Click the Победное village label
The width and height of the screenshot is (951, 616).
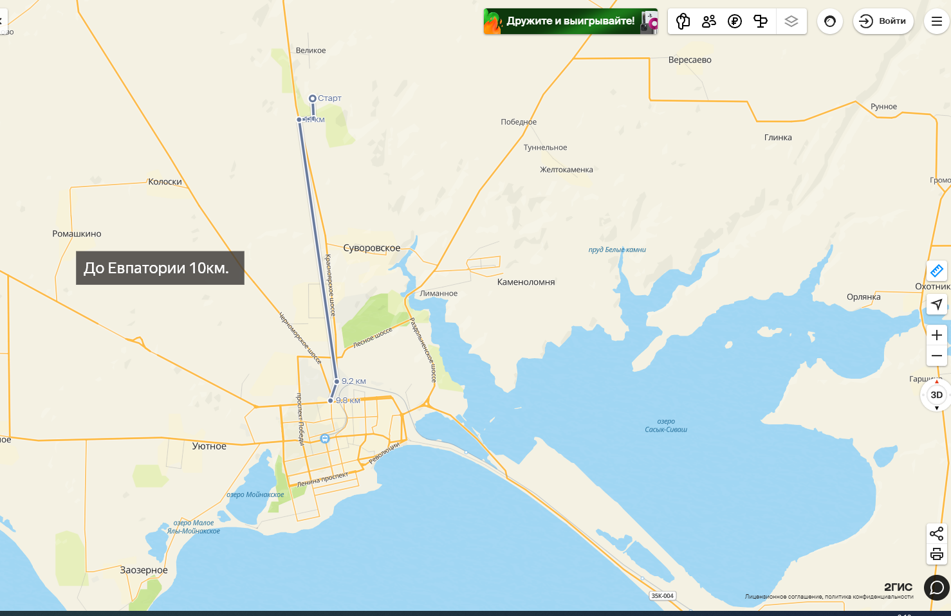click(x=519, y=122)
